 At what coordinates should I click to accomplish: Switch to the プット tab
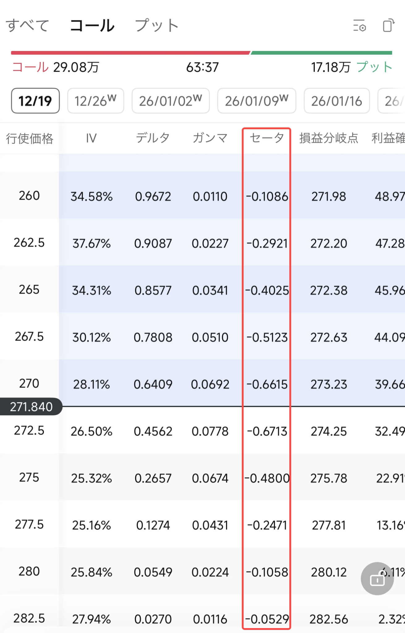click(x=157, y=25)
